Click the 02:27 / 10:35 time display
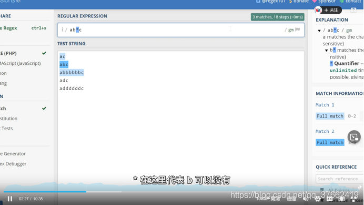Viewport: 364px width, 205px height. pos(31,199)
